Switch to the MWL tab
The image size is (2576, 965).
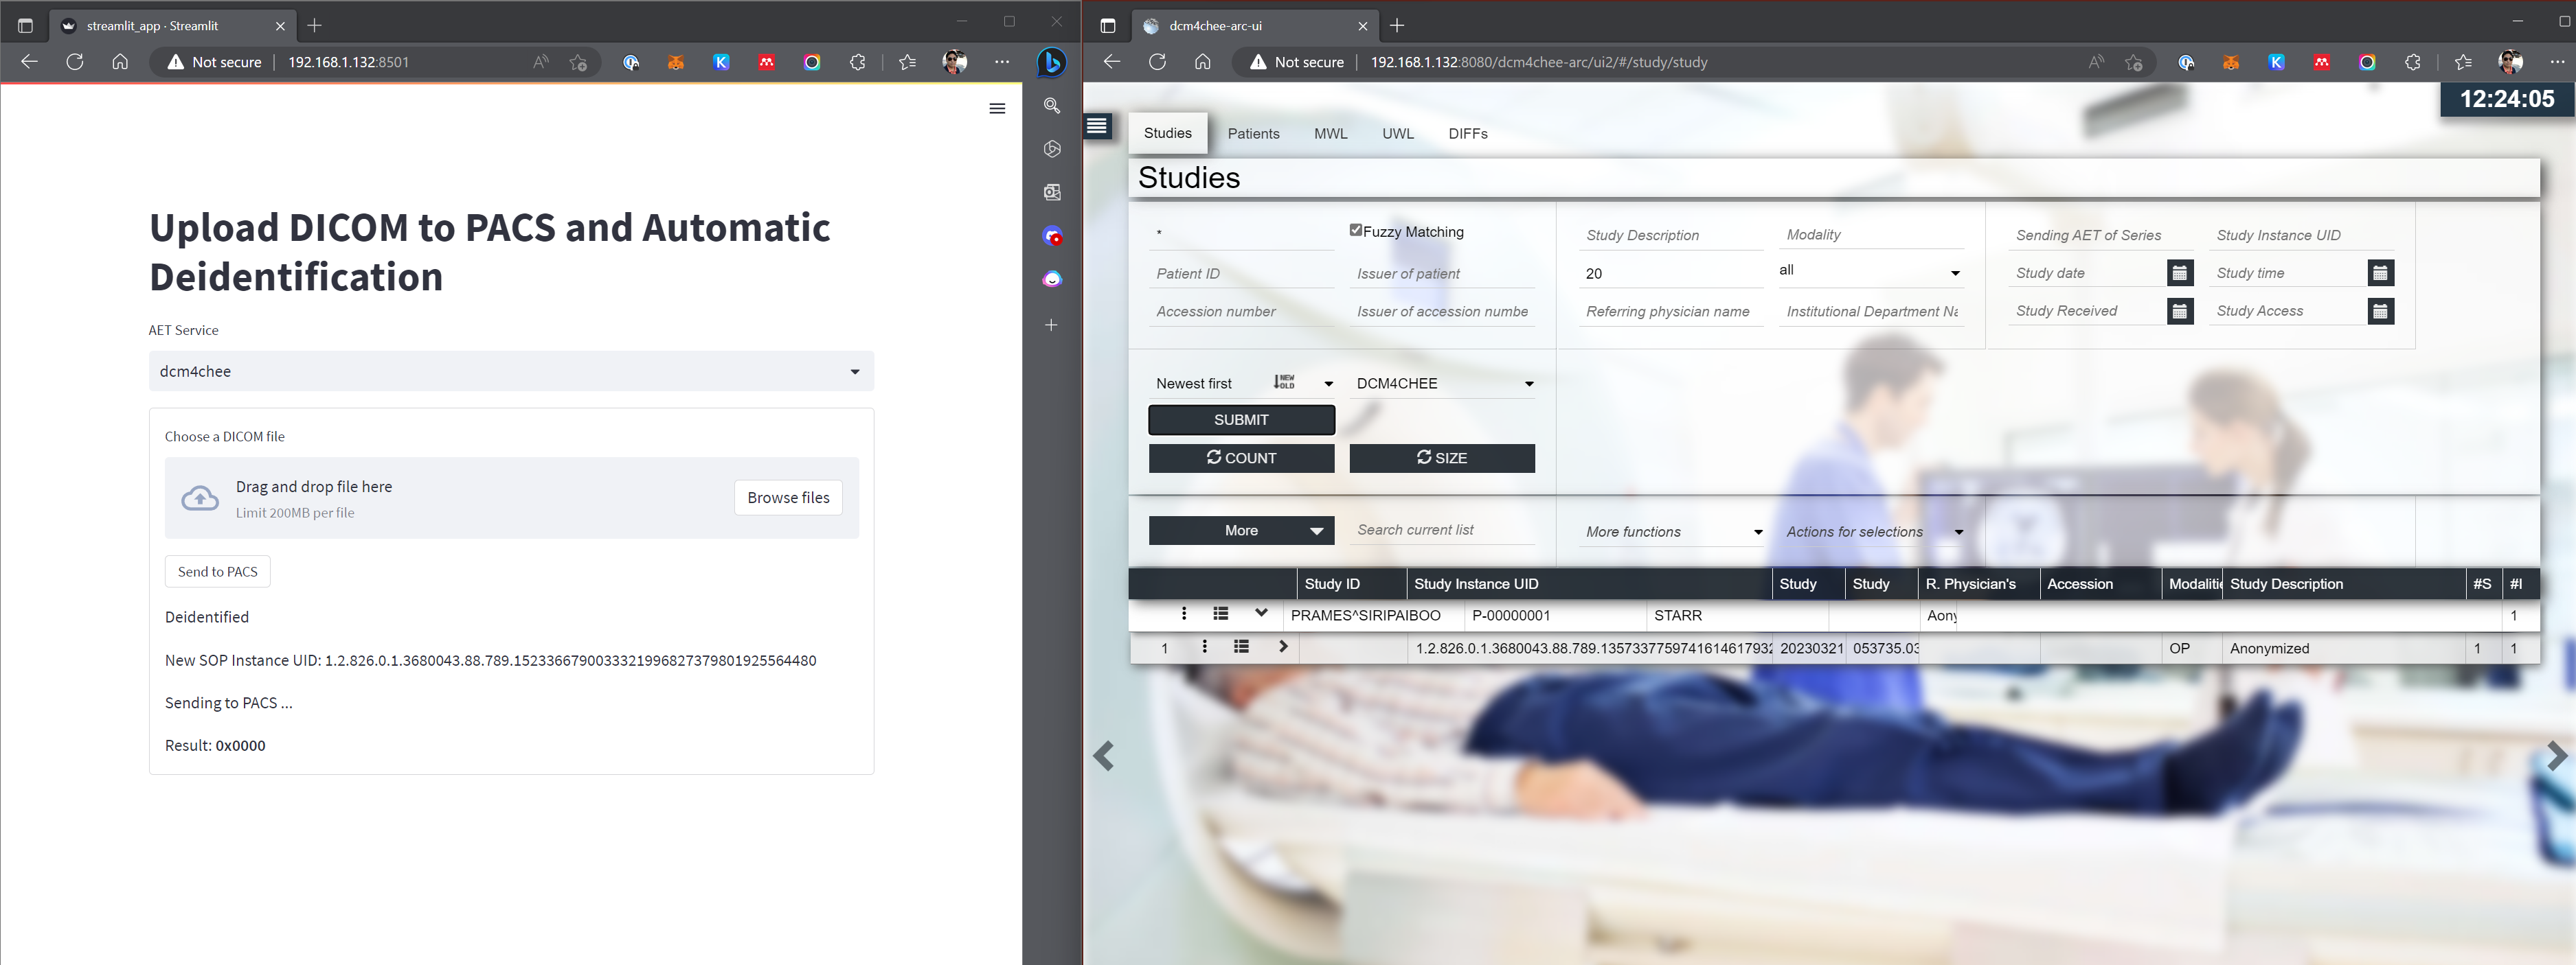click(1330, 134)
